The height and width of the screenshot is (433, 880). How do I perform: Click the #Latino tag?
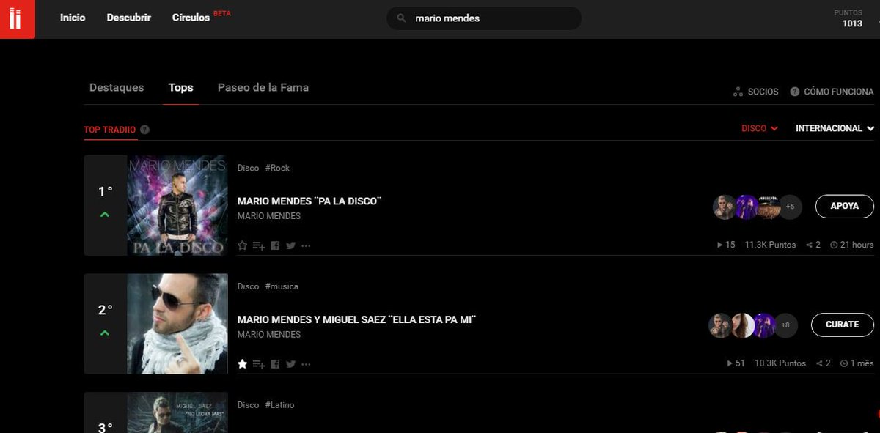tap(279, 405)
